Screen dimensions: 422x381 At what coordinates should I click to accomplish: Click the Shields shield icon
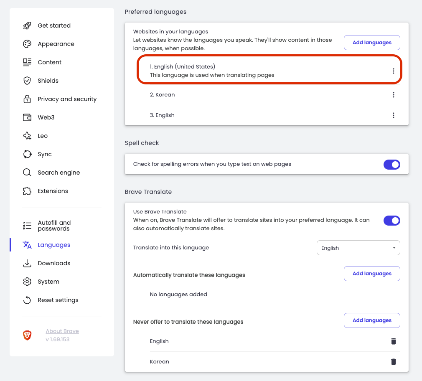click(x=27, y=81)
